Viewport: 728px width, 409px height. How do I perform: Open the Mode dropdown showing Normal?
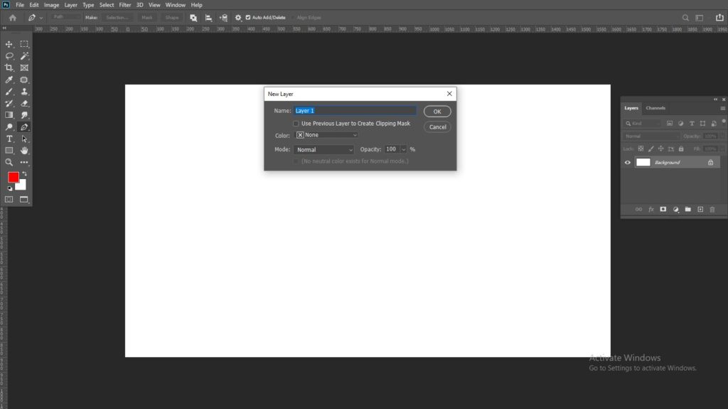pos(323,150)
